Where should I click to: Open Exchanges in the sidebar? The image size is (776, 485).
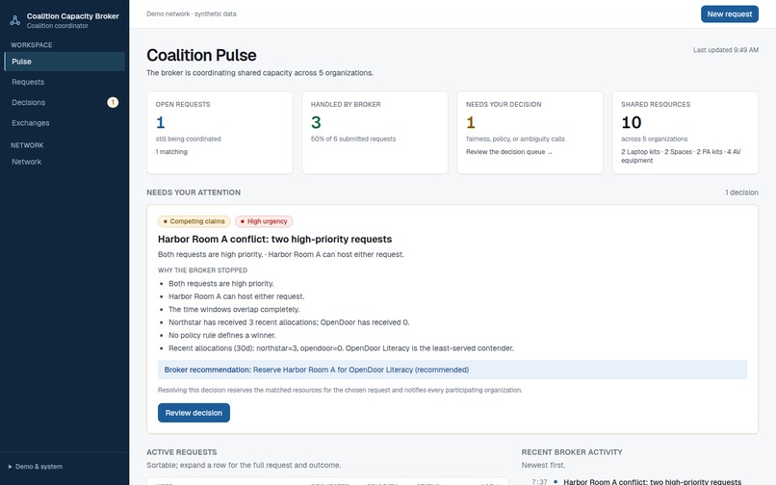click(65, 123)
